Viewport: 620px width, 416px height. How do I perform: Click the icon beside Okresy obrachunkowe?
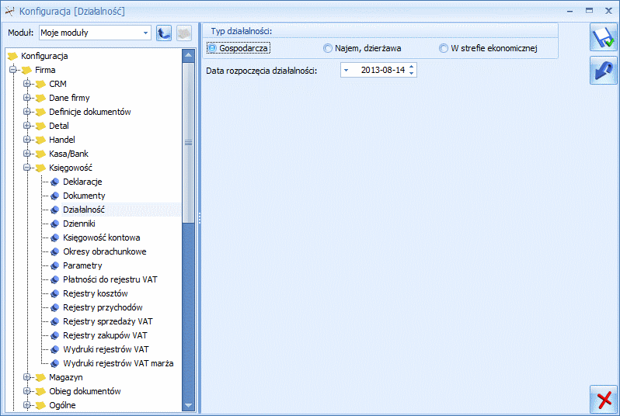(x=55, y=251)
